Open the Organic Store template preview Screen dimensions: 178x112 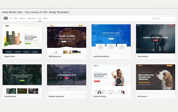[22, 39]
